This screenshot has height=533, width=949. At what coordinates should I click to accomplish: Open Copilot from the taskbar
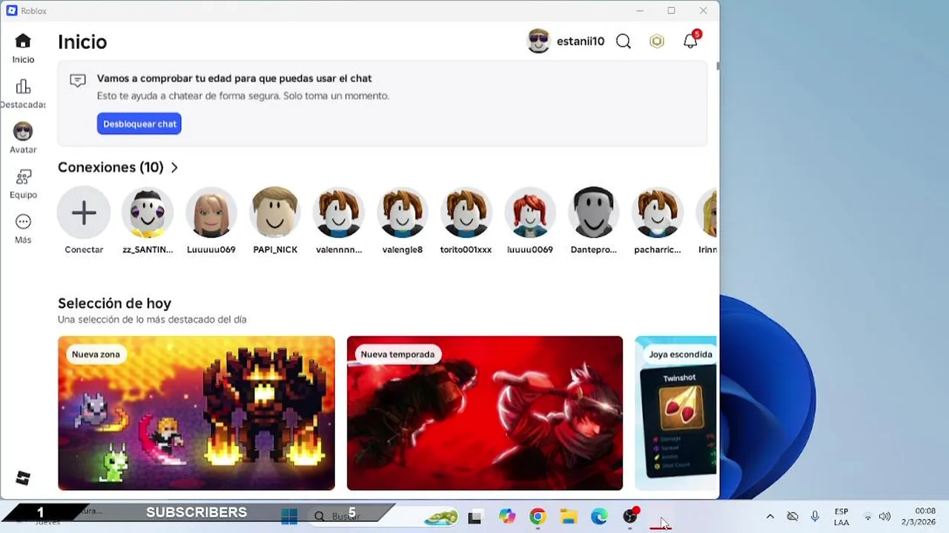pyautogui.click(x=507, y=517)
